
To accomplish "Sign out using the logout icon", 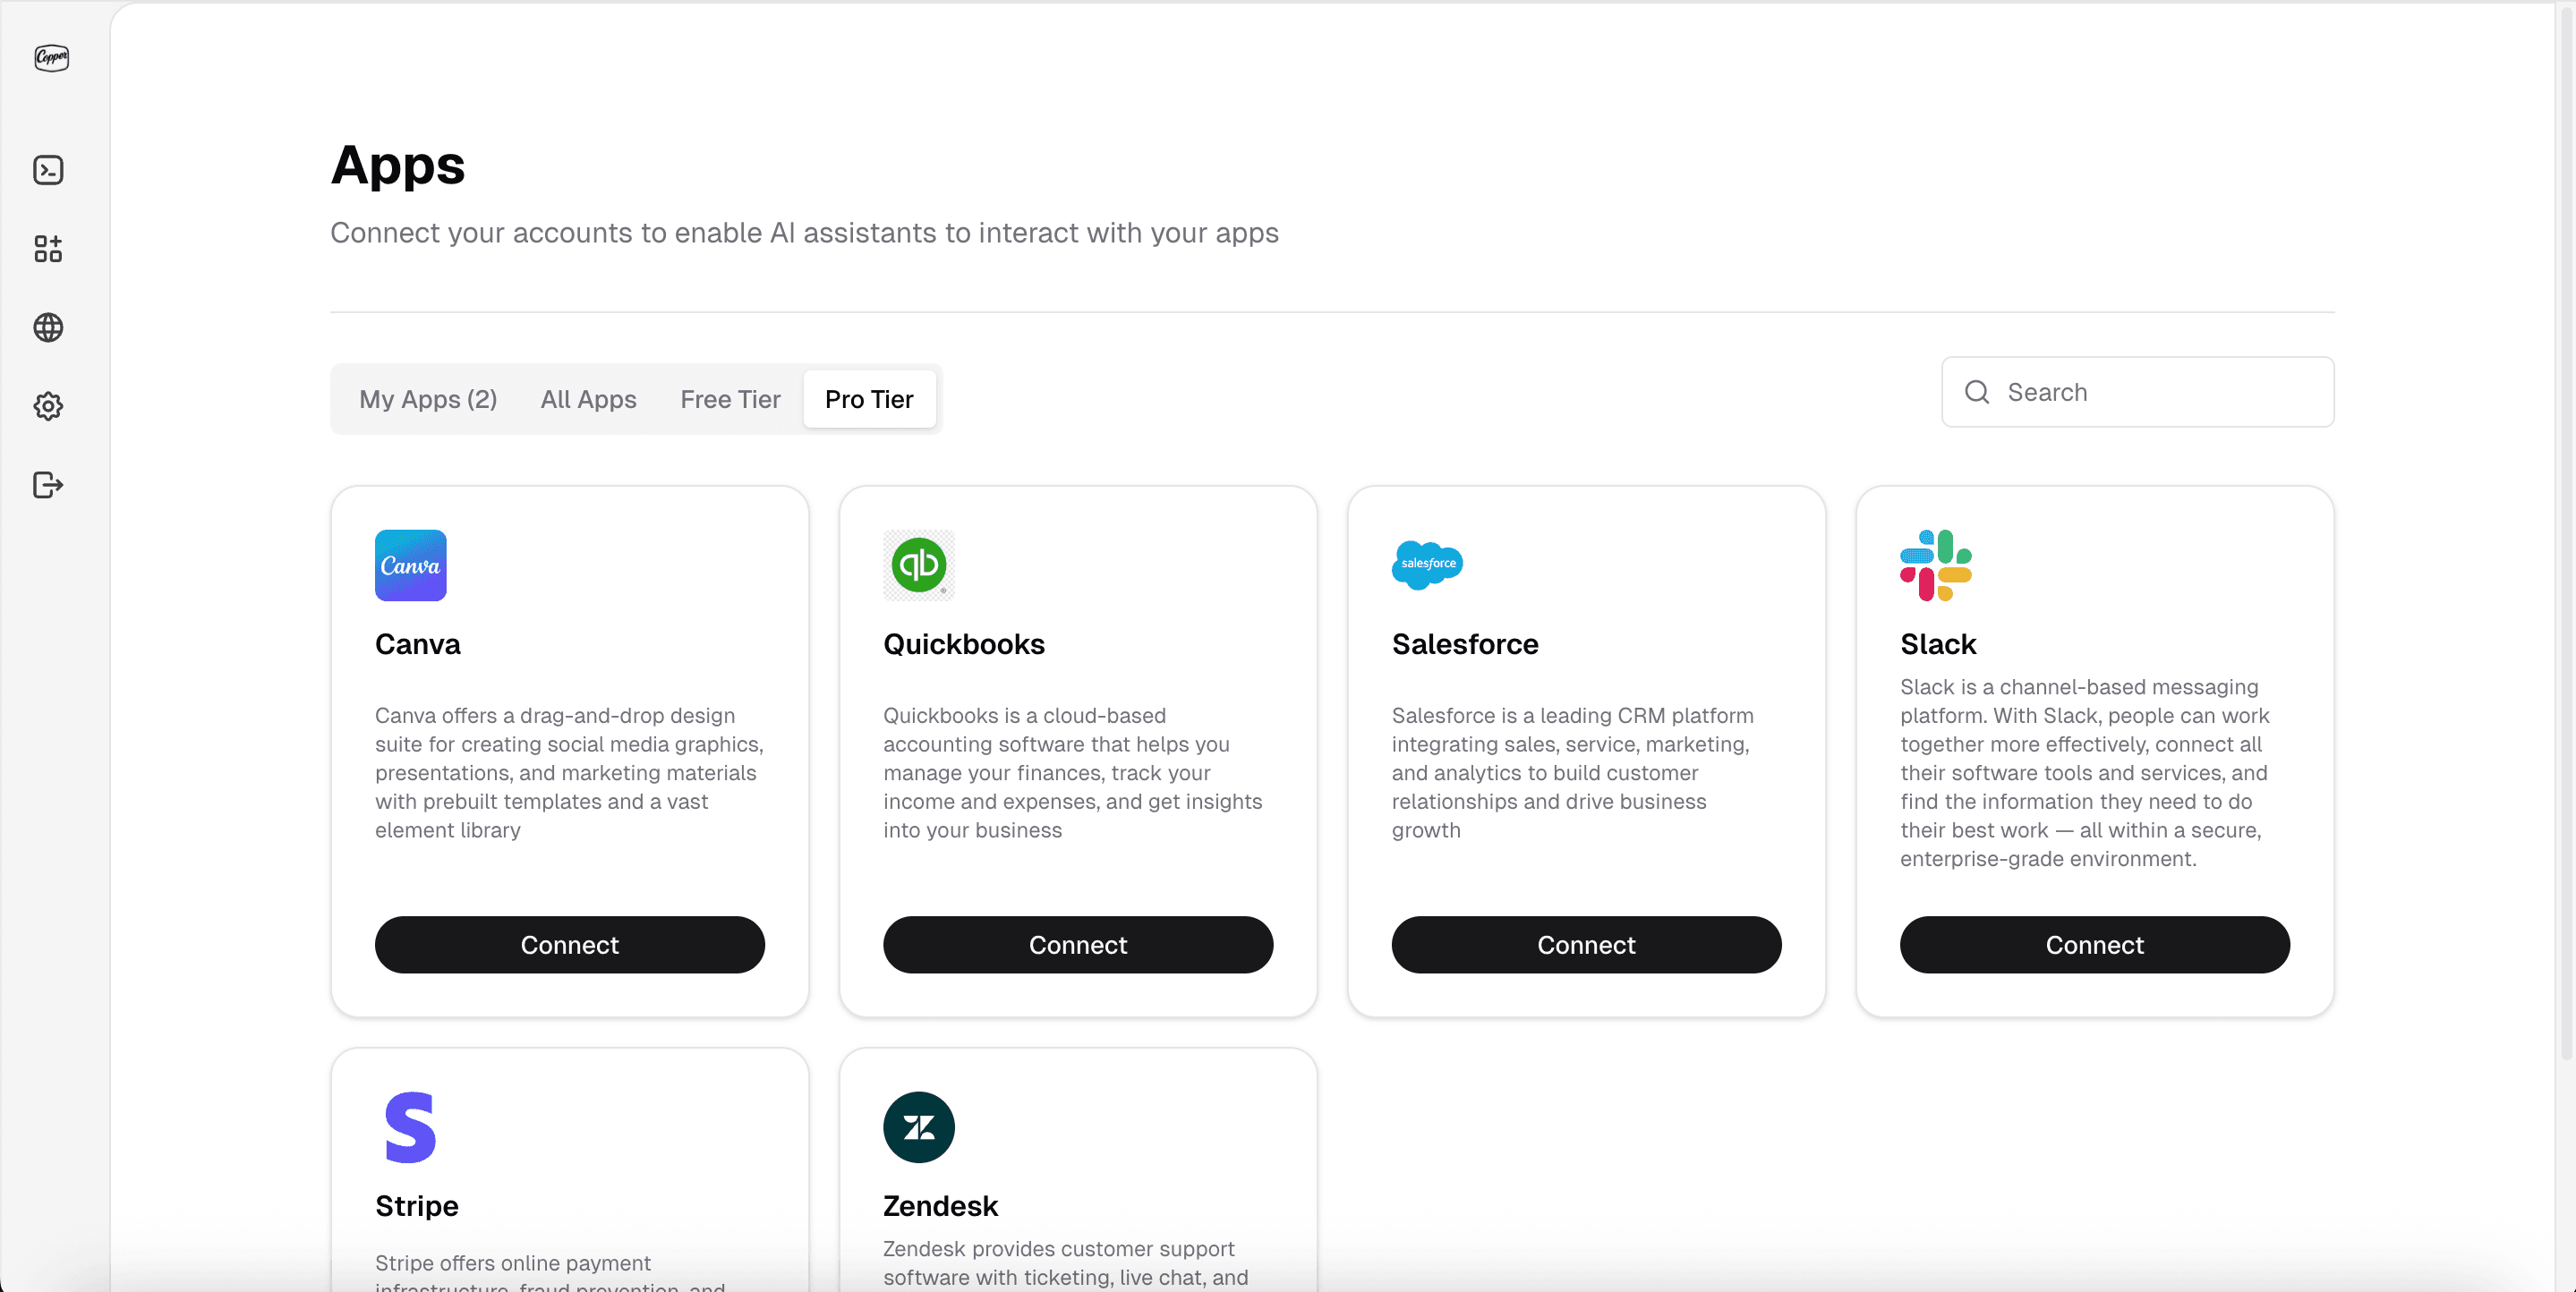I will pyautogui.click(x=48, y=485).
